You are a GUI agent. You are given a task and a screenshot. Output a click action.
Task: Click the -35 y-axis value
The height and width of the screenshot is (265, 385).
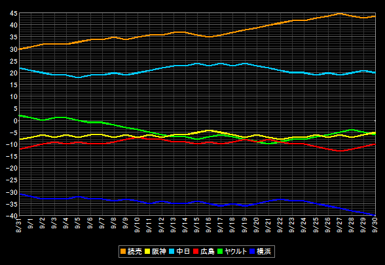tap(12, 204)
